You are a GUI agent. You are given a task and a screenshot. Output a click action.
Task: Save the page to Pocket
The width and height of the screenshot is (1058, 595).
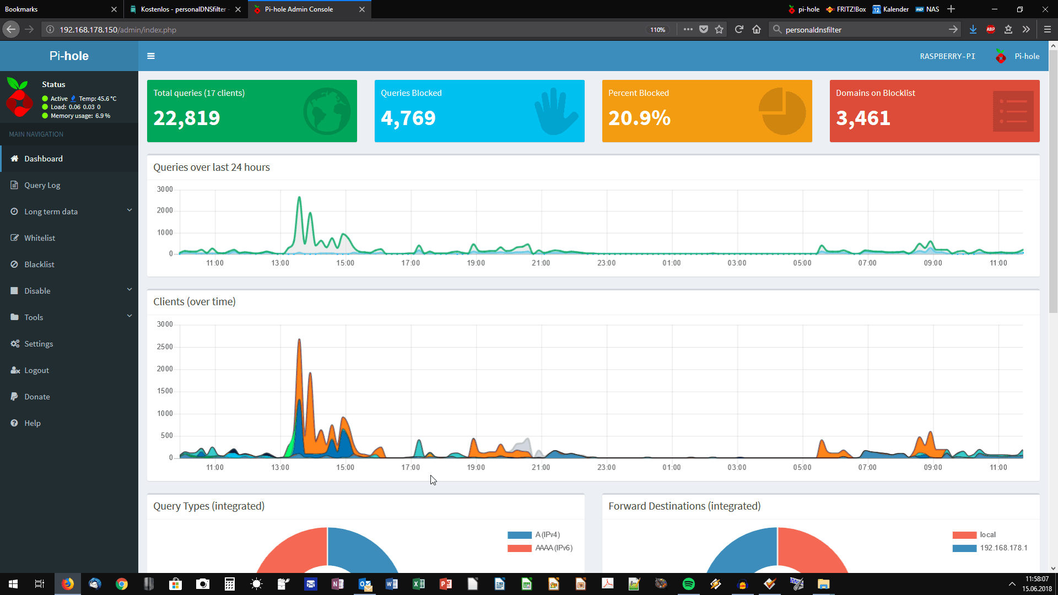[x=704, y=30]
